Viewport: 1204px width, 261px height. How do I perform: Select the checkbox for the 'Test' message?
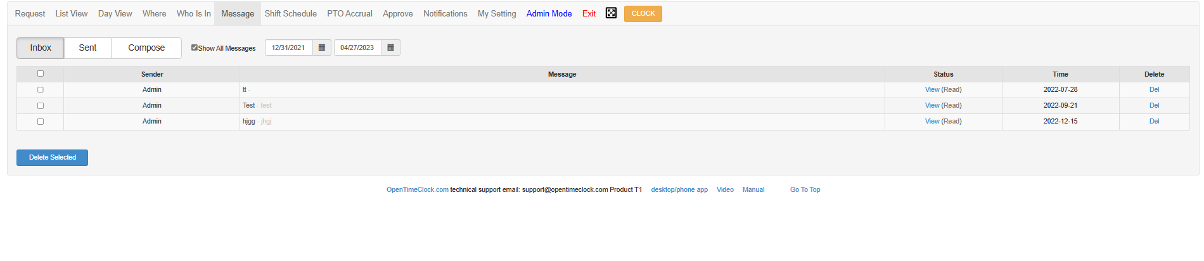tap(41, 106)
